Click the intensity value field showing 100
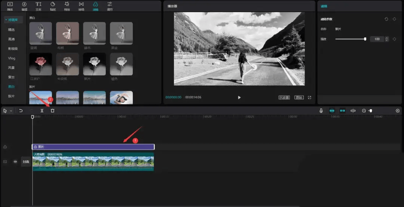Screen dimensions: 404x207 [377, 39]
